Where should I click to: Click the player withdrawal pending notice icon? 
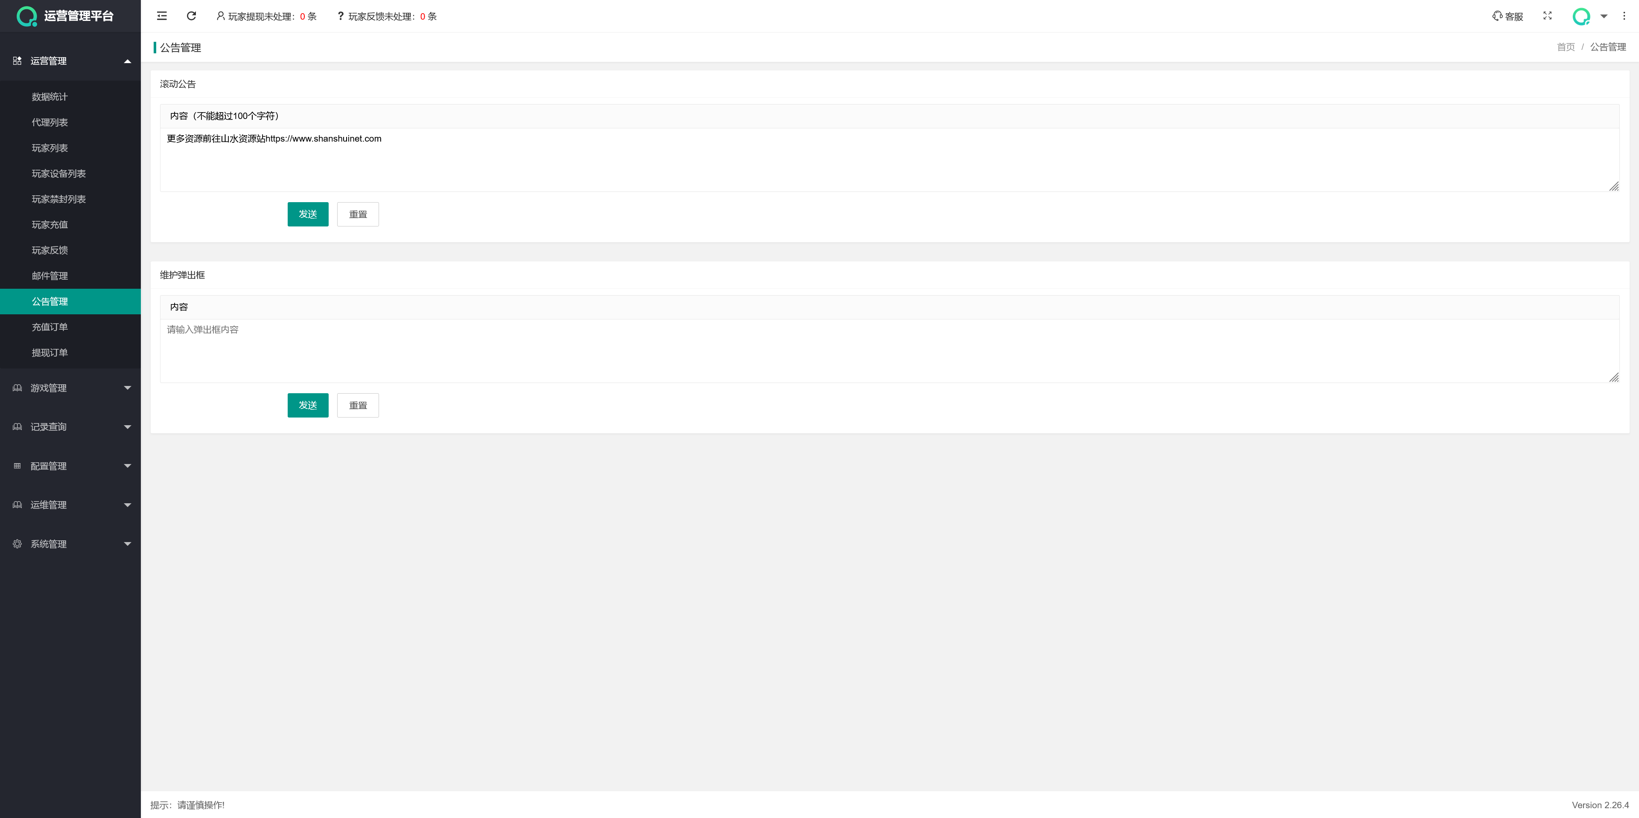[221, 16]
